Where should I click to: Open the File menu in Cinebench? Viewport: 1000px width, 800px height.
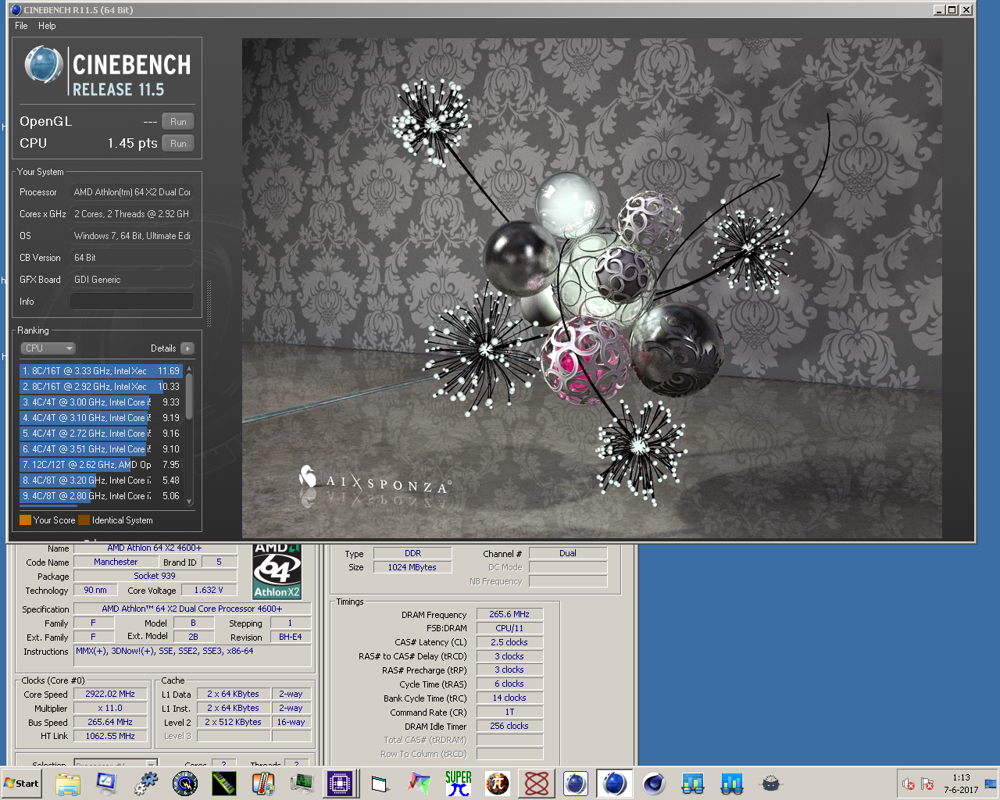pos(21,26)
